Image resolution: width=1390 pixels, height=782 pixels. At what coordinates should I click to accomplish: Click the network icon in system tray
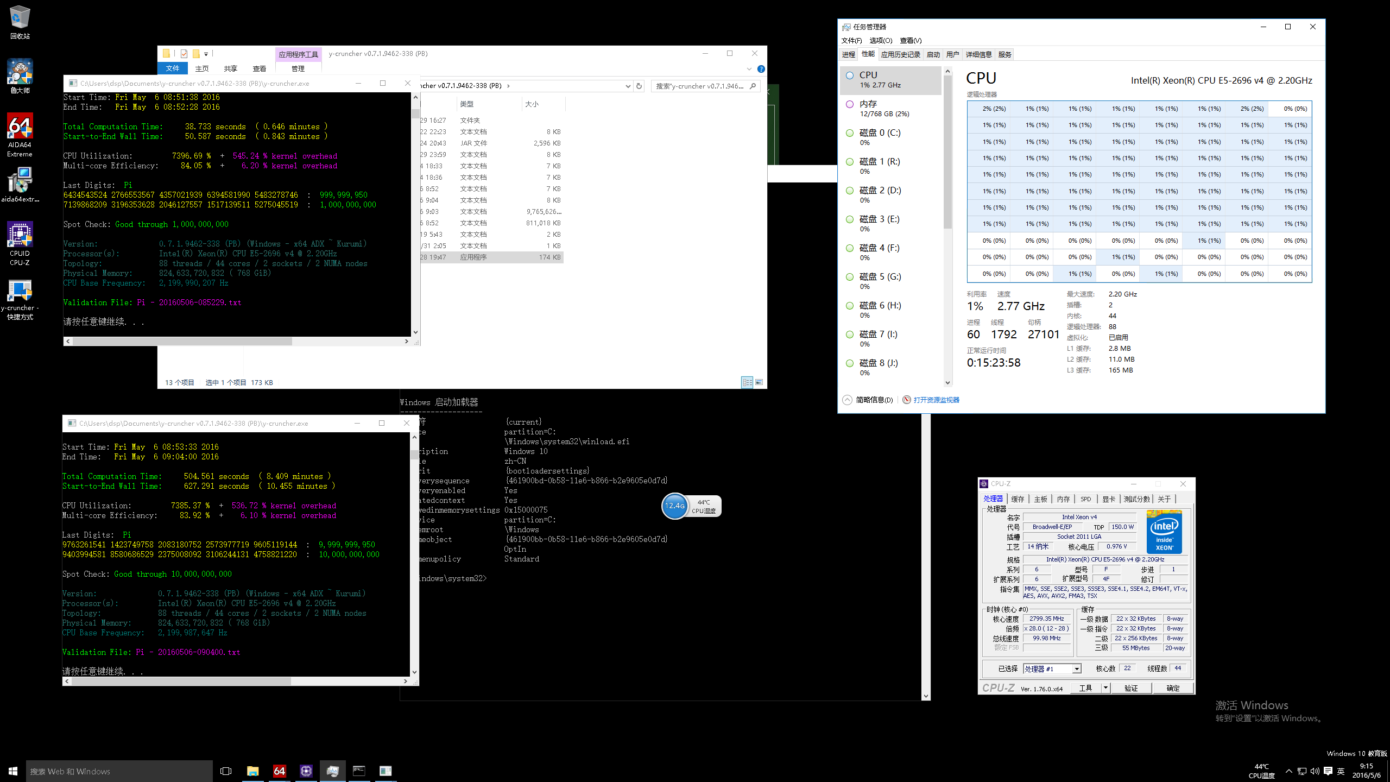(1302, 771)
